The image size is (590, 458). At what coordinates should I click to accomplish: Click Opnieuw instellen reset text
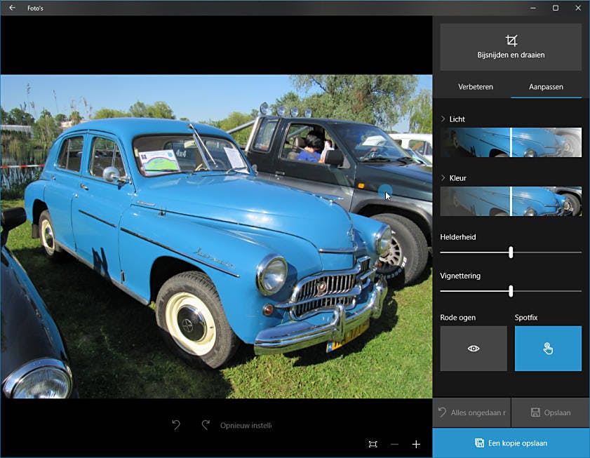(246, 425)
